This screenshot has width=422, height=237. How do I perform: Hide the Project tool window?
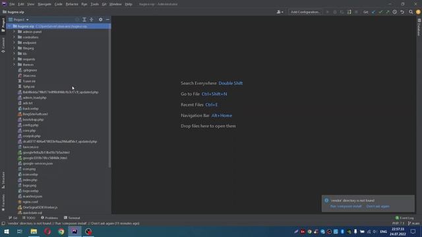coord(107,20)
